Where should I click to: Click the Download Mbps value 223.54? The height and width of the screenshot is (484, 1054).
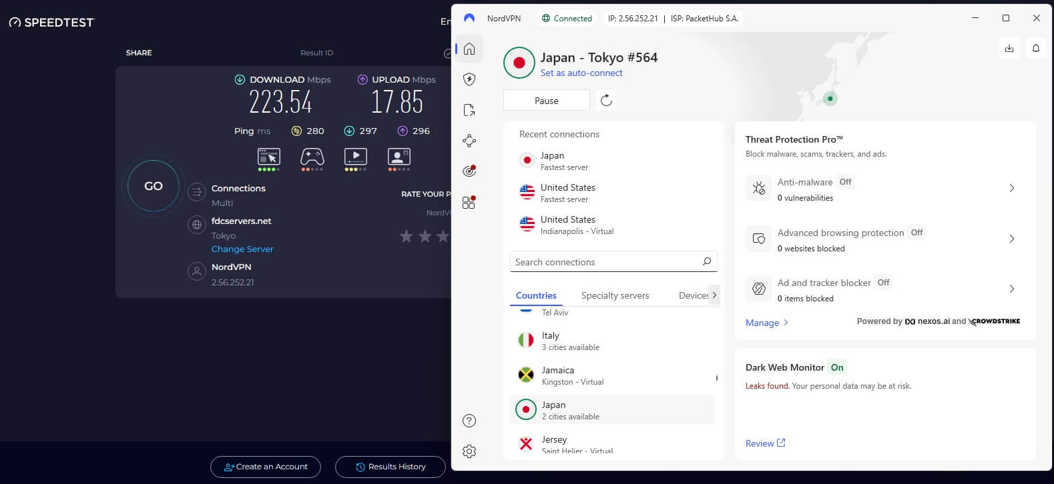280,102
